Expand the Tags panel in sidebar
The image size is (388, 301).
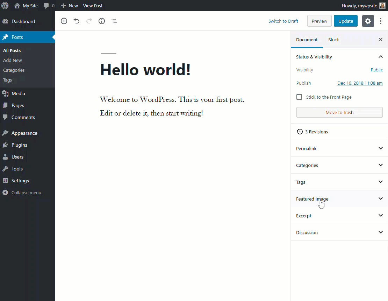pyautogui.click(x=339, y=182)
